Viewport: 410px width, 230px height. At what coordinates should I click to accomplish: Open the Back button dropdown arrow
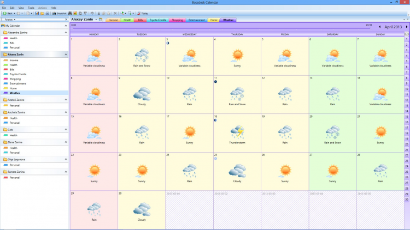14,13
